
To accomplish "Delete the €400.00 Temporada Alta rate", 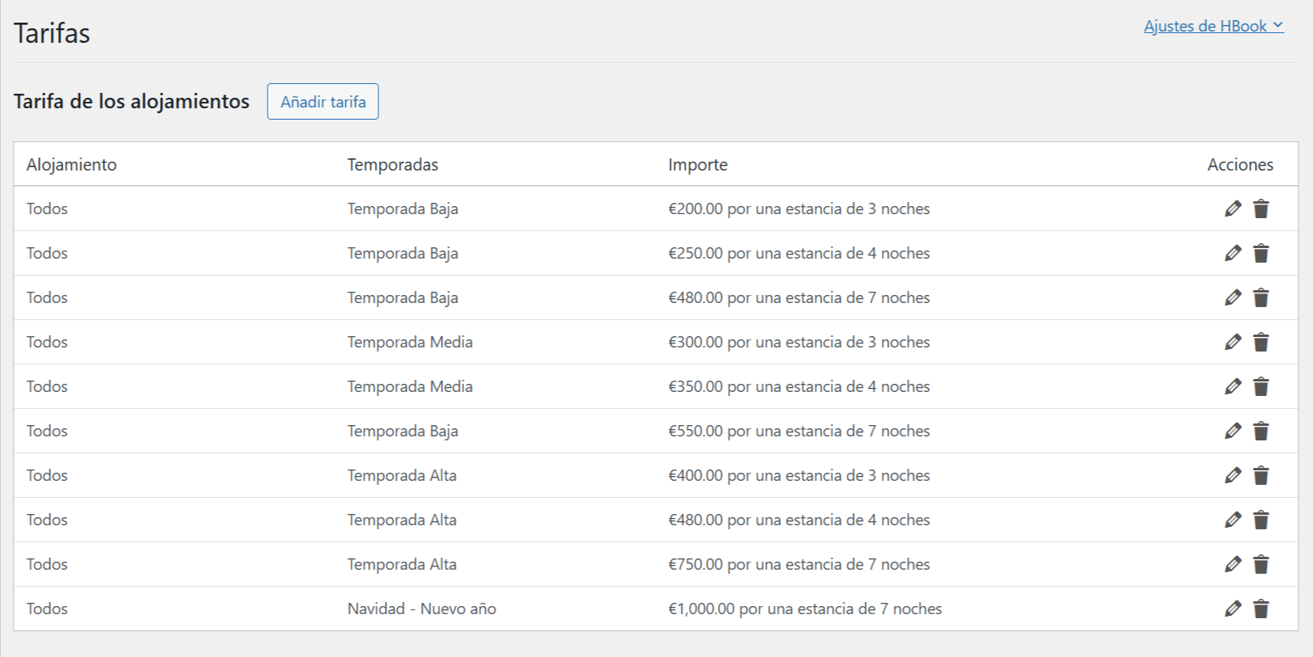I will coord(1260,475).
